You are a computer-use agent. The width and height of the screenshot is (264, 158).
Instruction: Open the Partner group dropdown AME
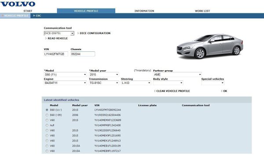pyautogui.click(x=177, y=75)
